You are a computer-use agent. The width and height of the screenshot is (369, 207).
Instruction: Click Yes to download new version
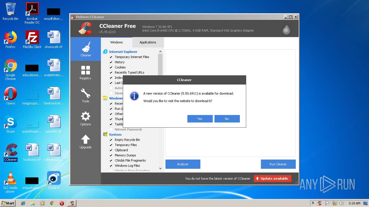coord(200,119)
